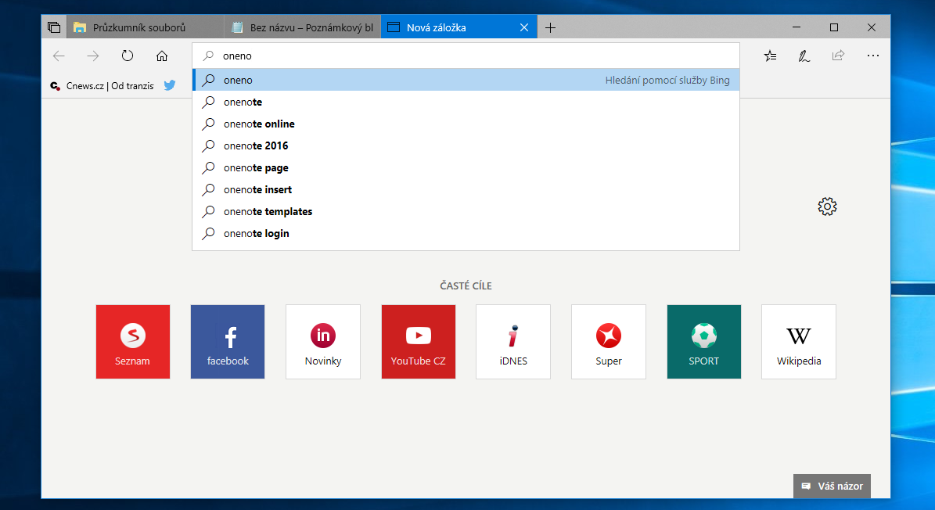Image resolution: width=935 pixels, height=510 pixels.
Task: Choose the onenote templates suggestion
Action: click(466, 211)
